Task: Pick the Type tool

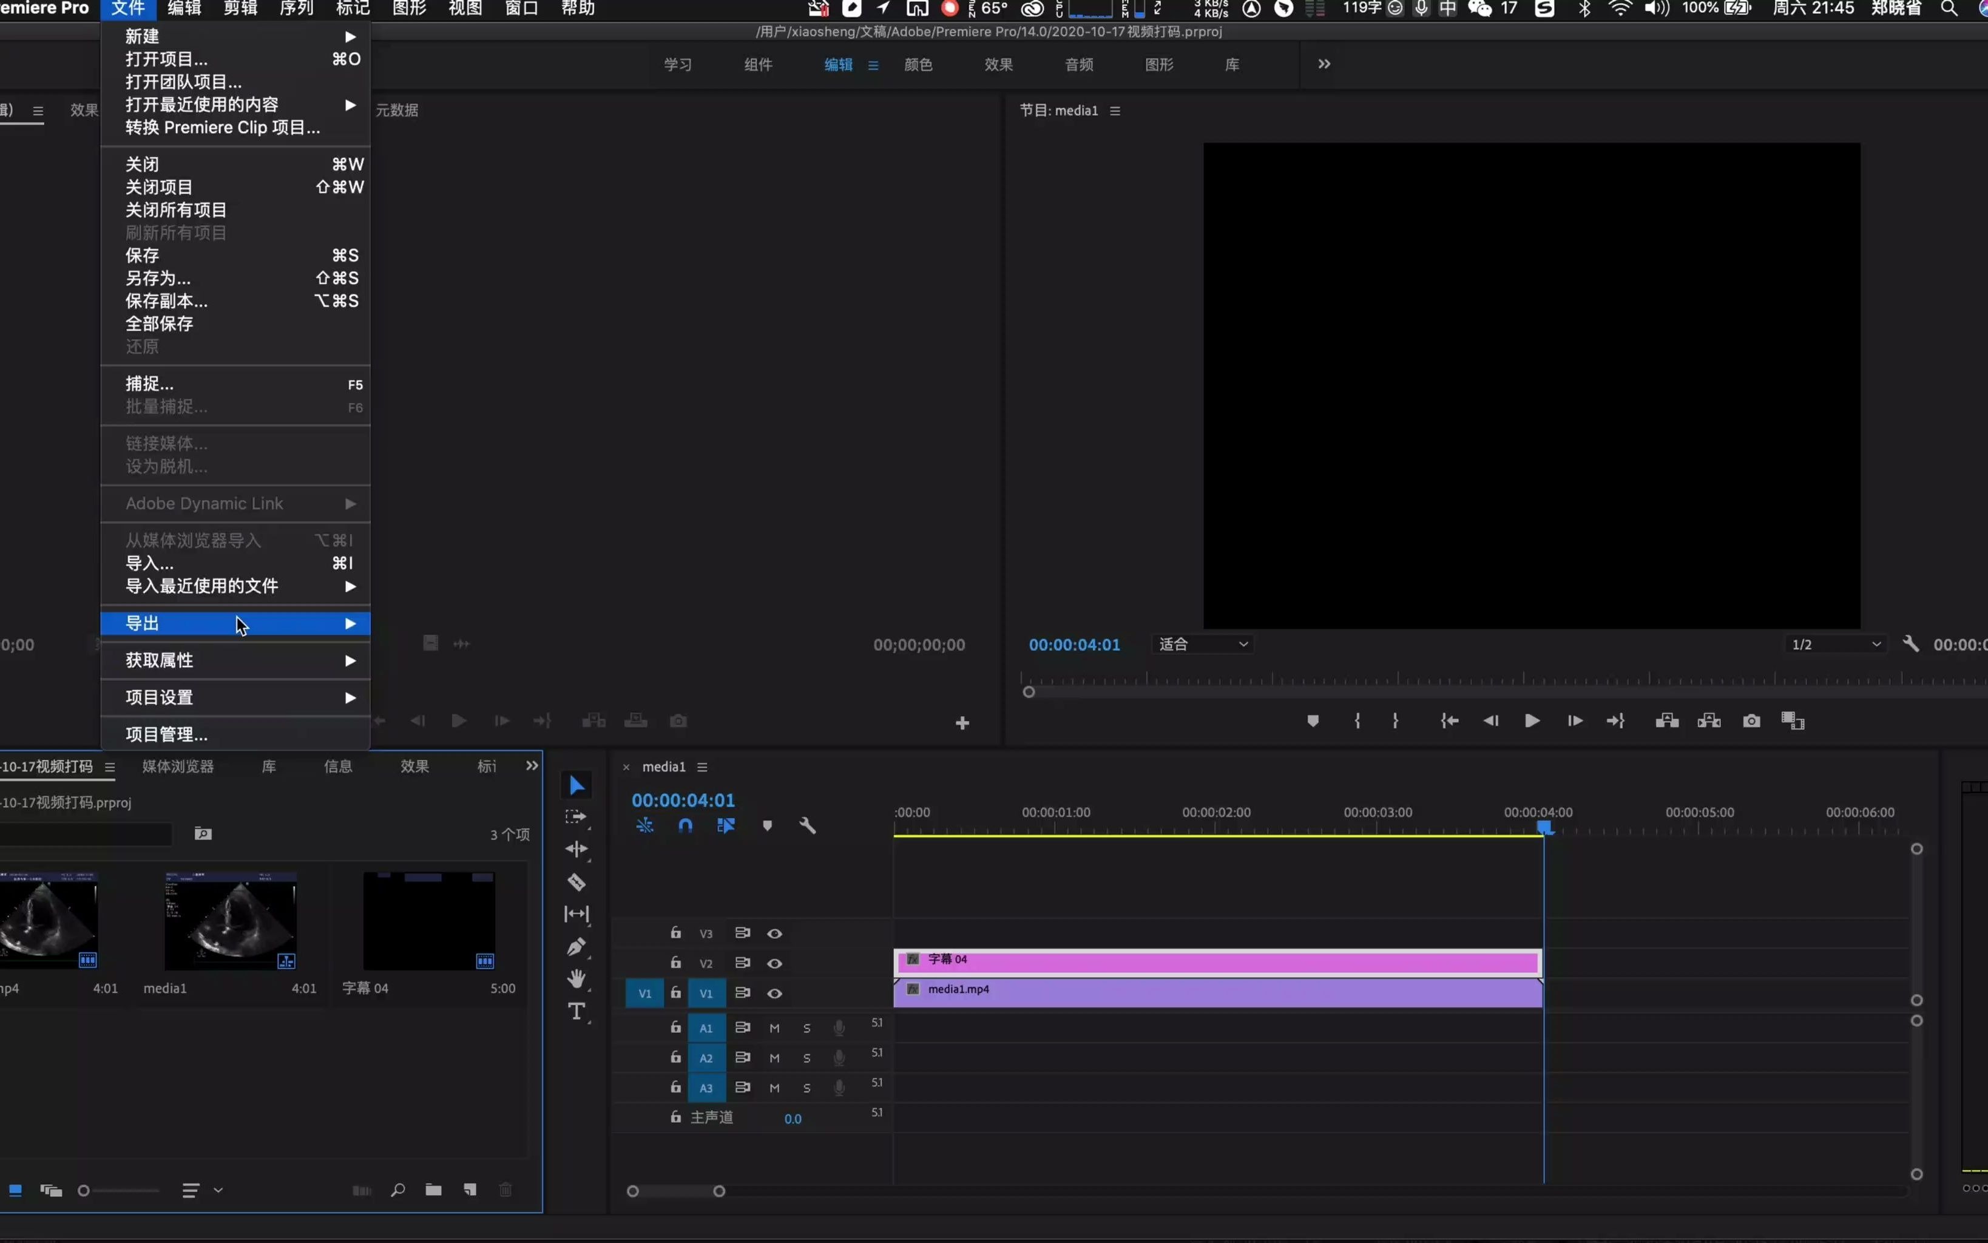Action: click(x=576, y=1011)
